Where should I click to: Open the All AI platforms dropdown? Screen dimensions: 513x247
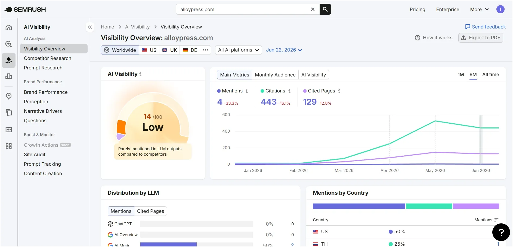[x=238, y=50]
